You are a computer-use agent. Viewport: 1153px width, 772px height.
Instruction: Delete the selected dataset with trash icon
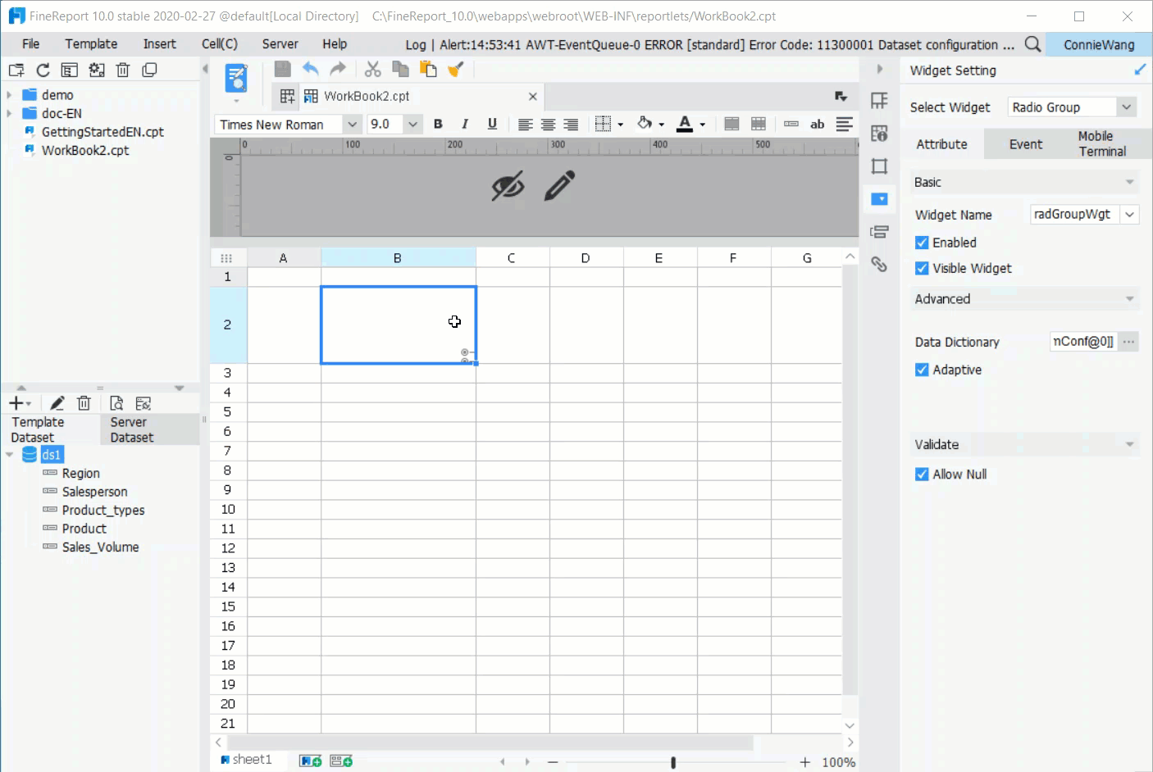pos(84,403)
